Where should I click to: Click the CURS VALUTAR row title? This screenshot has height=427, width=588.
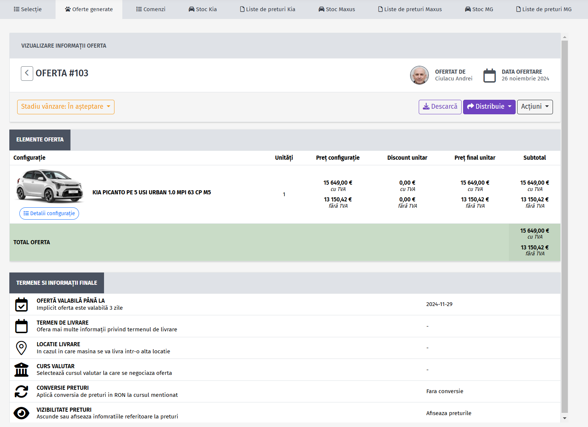(x=56, y=366)
